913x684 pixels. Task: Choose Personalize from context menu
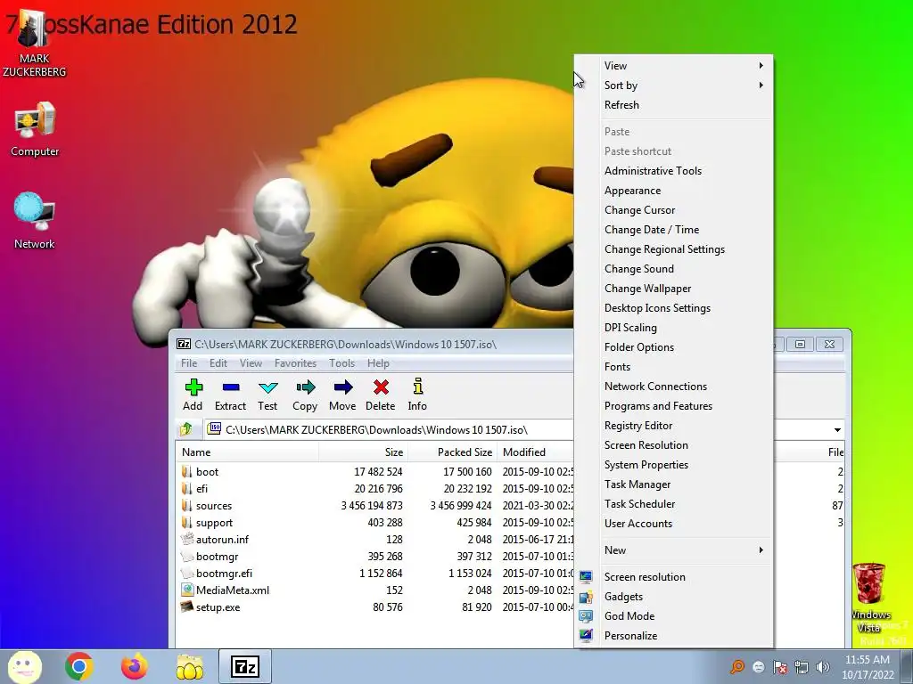point(674,636)
